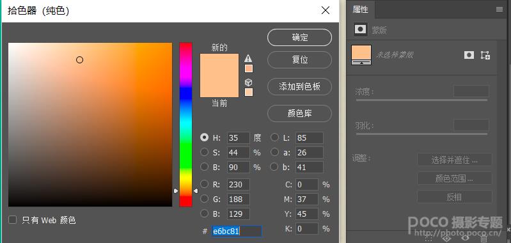
Task: Click the add vector mask icon
Action: 485,55
